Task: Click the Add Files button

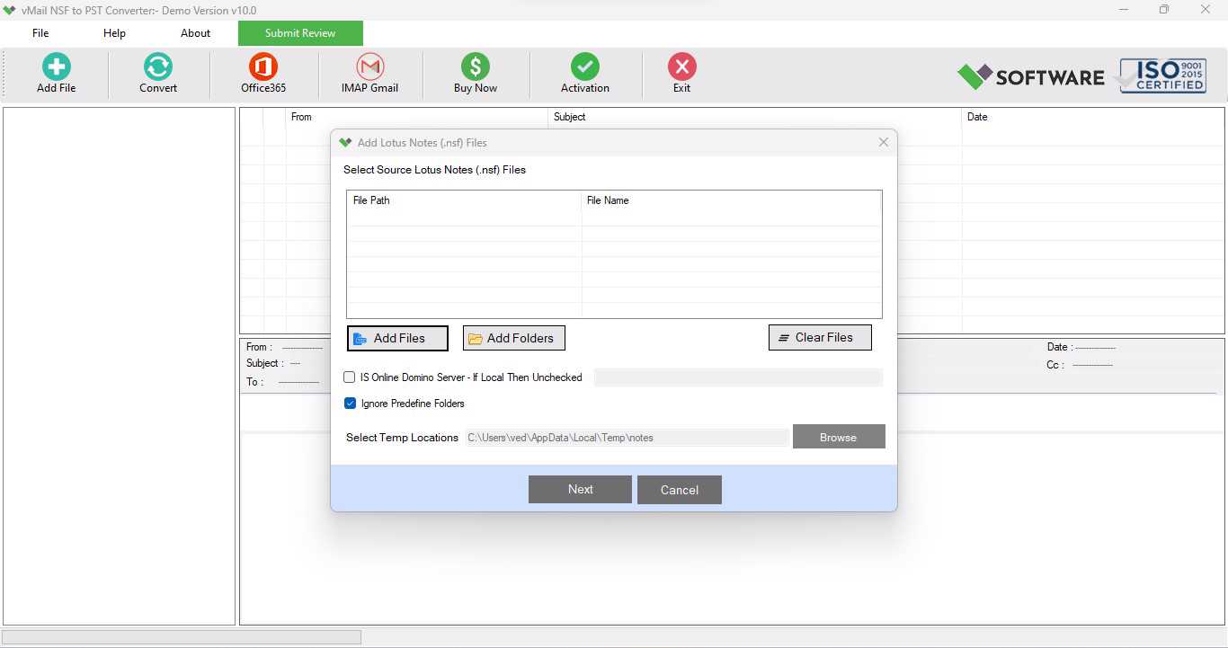Action: tap(397, 338)
